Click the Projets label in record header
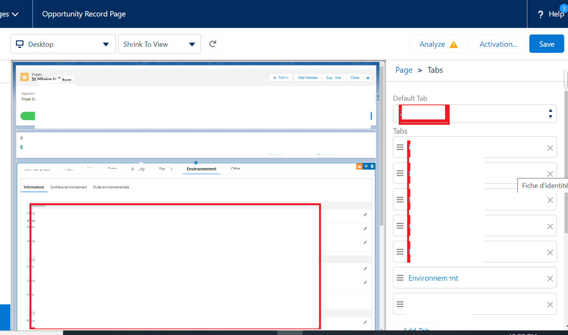568x335 pixels. pyautogui.click(x=37, y=75)
